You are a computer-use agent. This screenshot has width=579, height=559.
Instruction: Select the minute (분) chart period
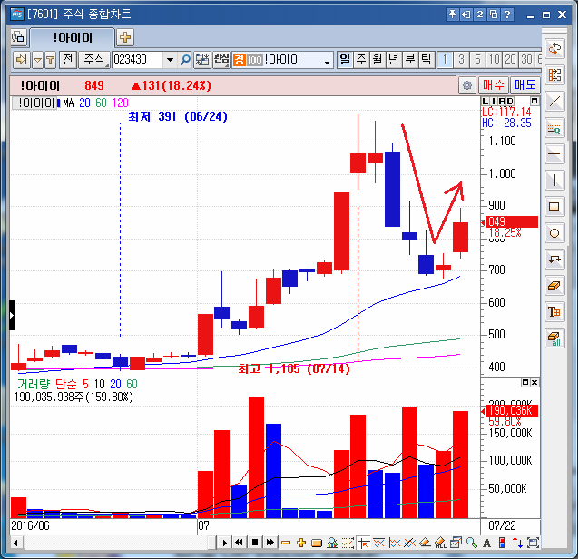(x=410, y=60)
